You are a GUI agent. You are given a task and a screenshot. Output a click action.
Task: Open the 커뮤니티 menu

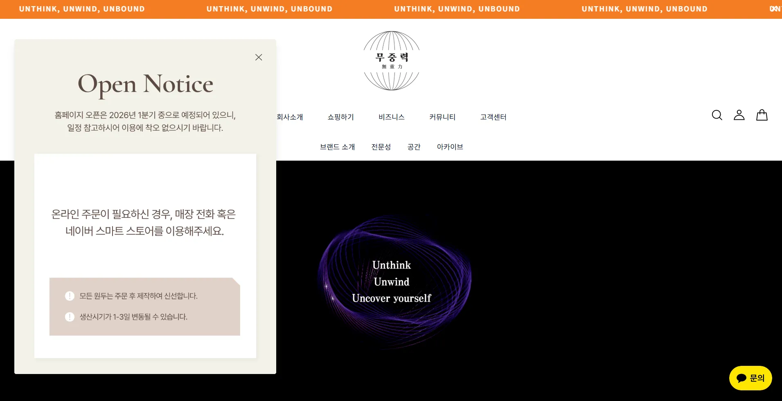pyautogui.click(x=442, y=117)
